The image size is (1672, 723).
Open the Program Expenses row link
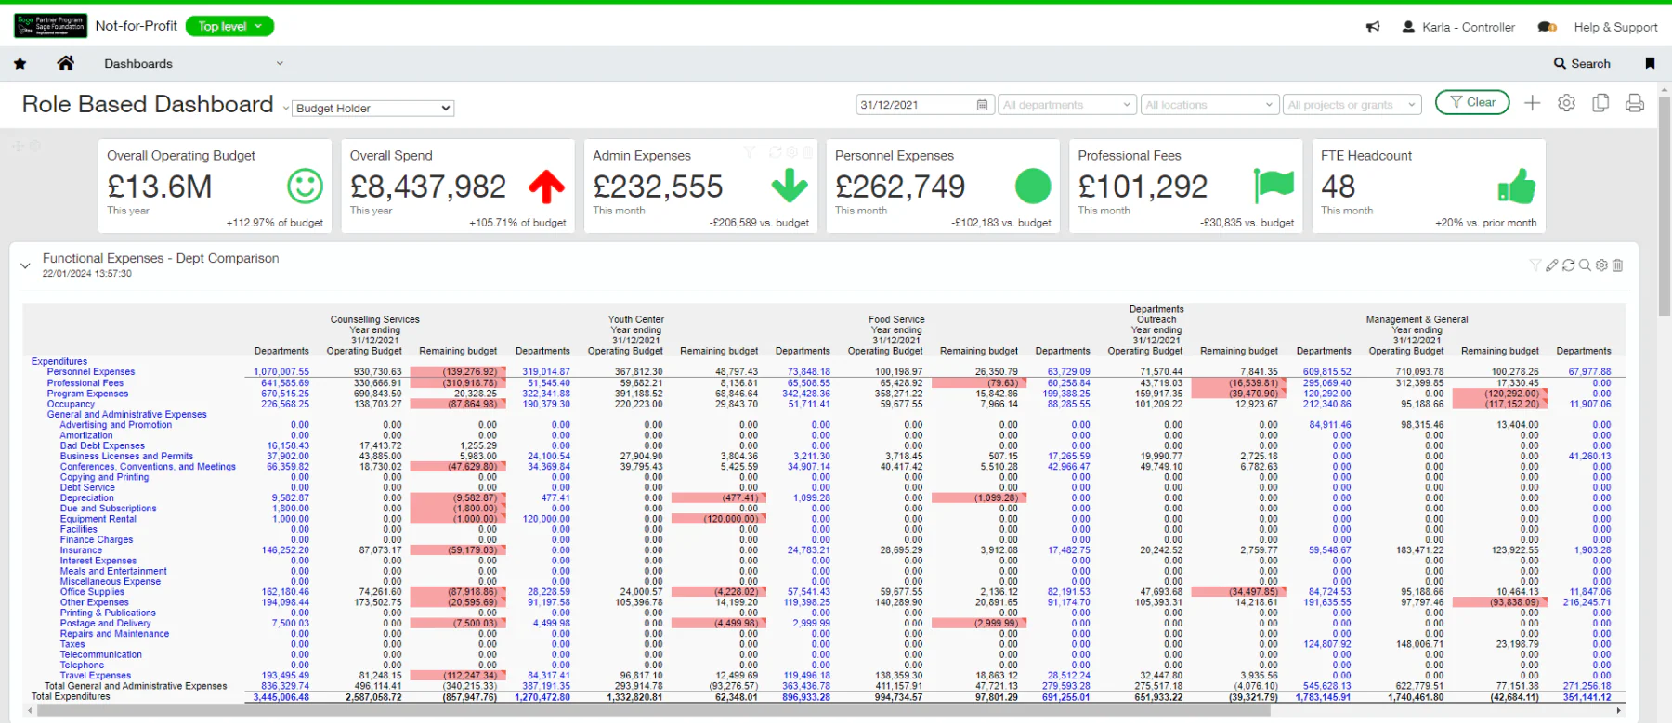coord(88,394)
